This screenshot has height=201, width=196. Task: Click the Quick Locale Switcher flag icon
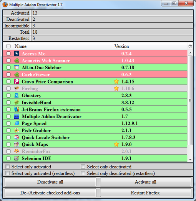click(17, 137)
